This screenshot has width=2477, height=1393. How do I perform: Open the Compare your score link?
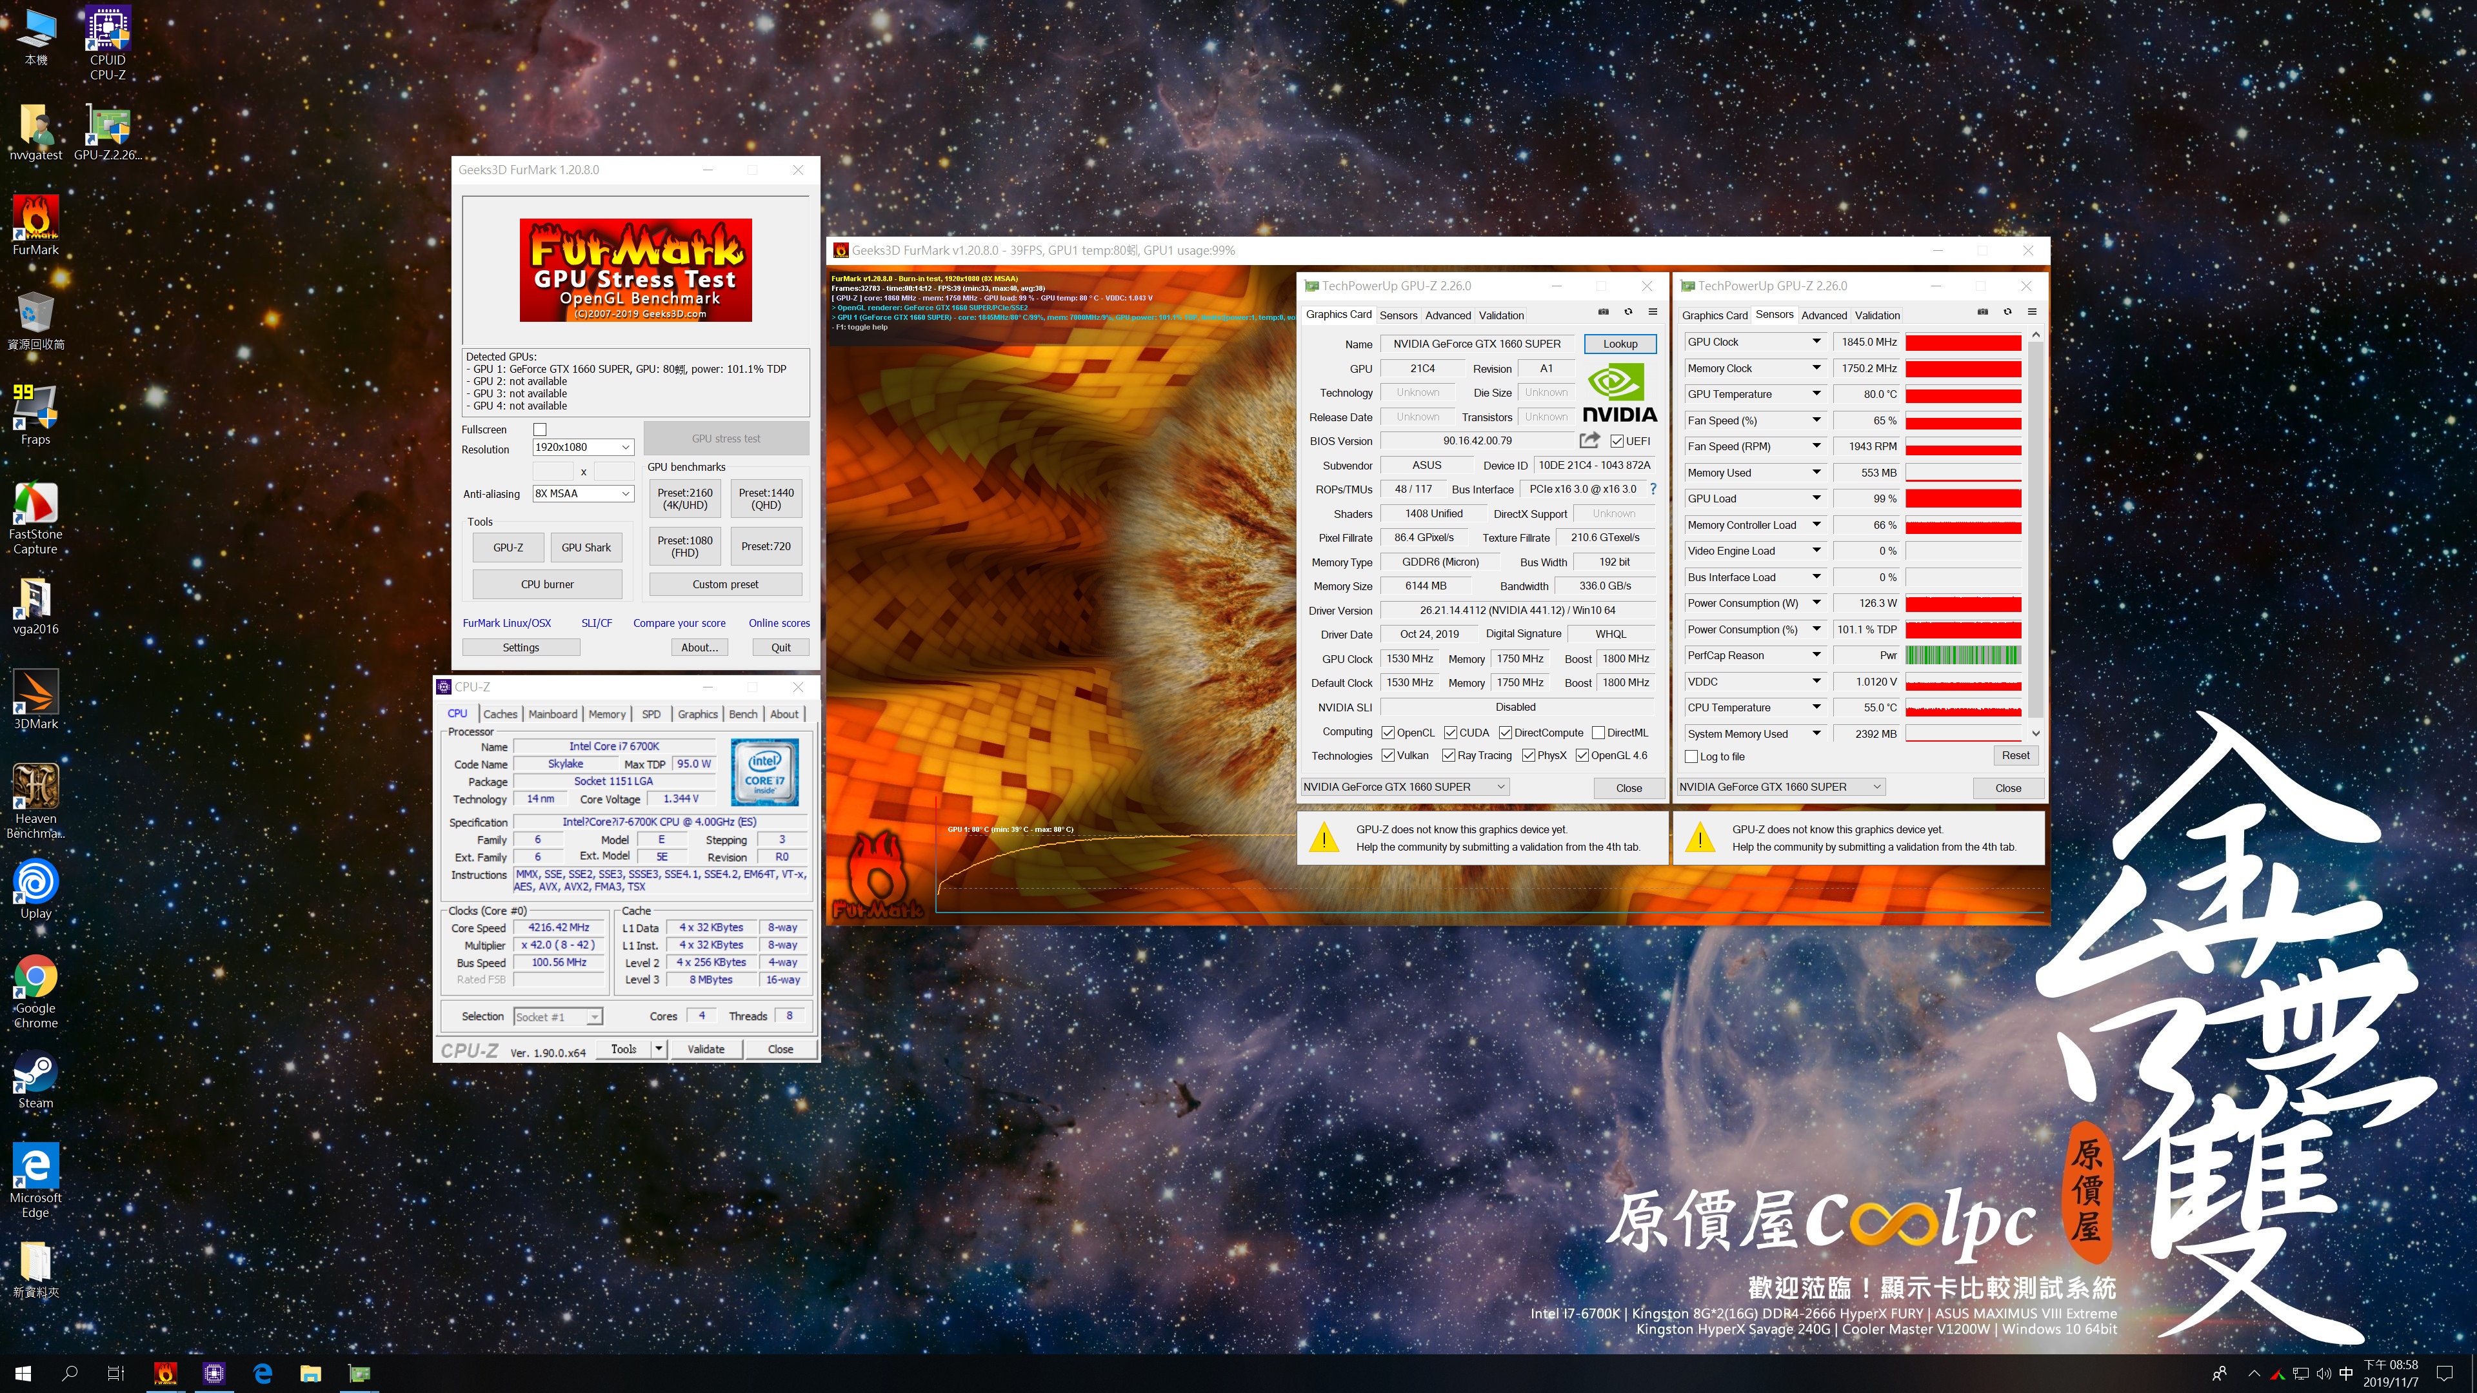point(679,623)
